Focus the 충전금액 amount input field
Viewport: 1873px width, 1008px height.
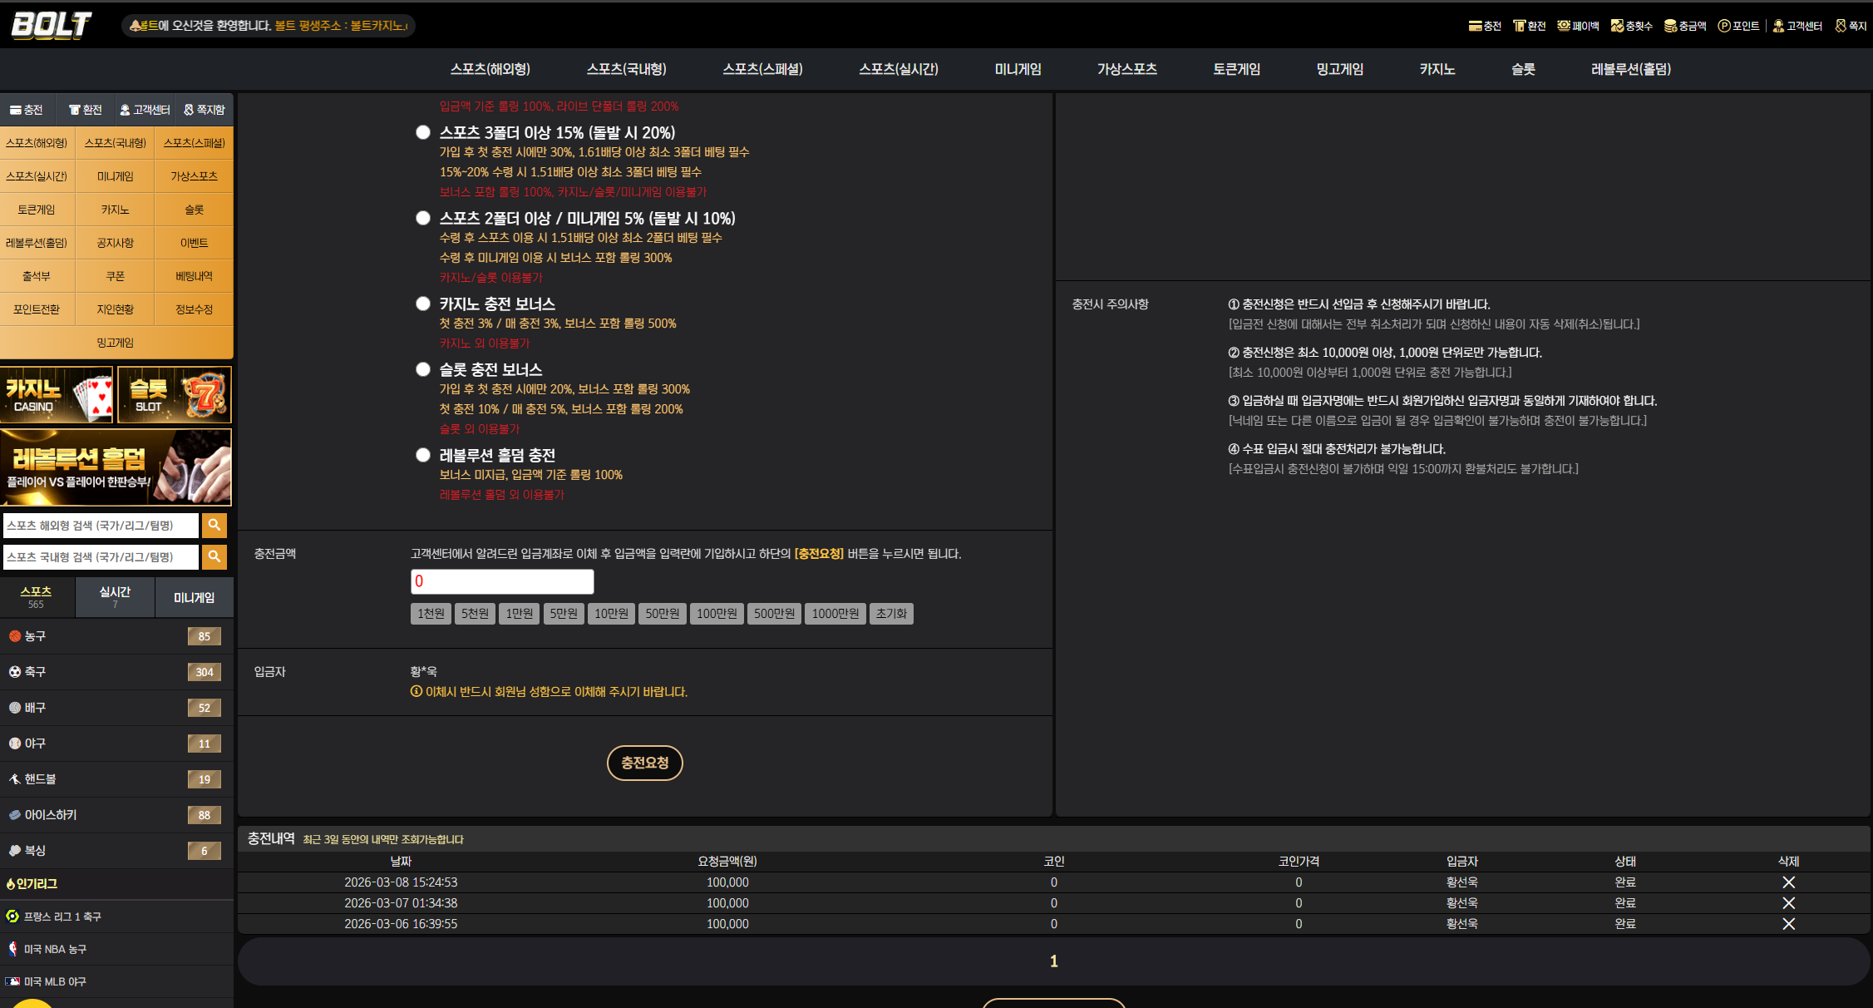[502, 581]
